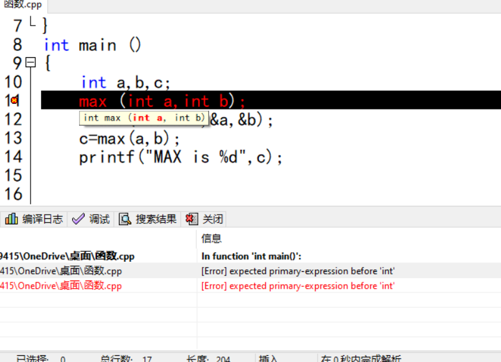This screenshot has height=362, width=501.
Task: Click the error marker on line 11
Action: (14, 101)
